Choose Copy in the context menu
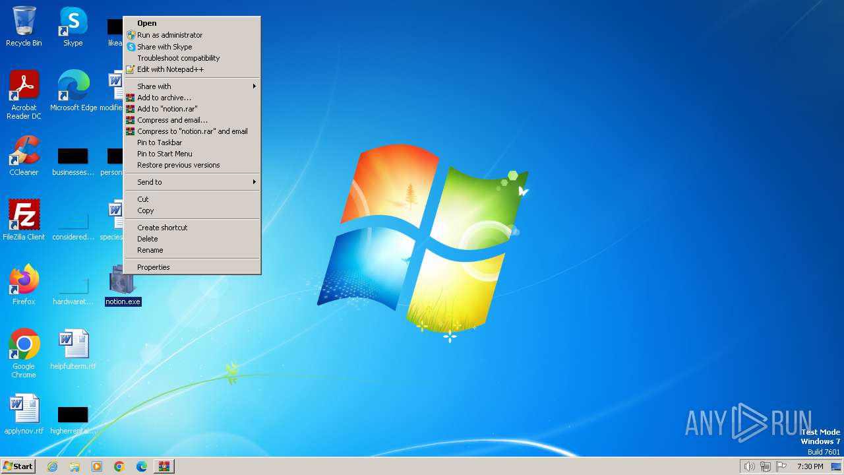 click(192, 210)
